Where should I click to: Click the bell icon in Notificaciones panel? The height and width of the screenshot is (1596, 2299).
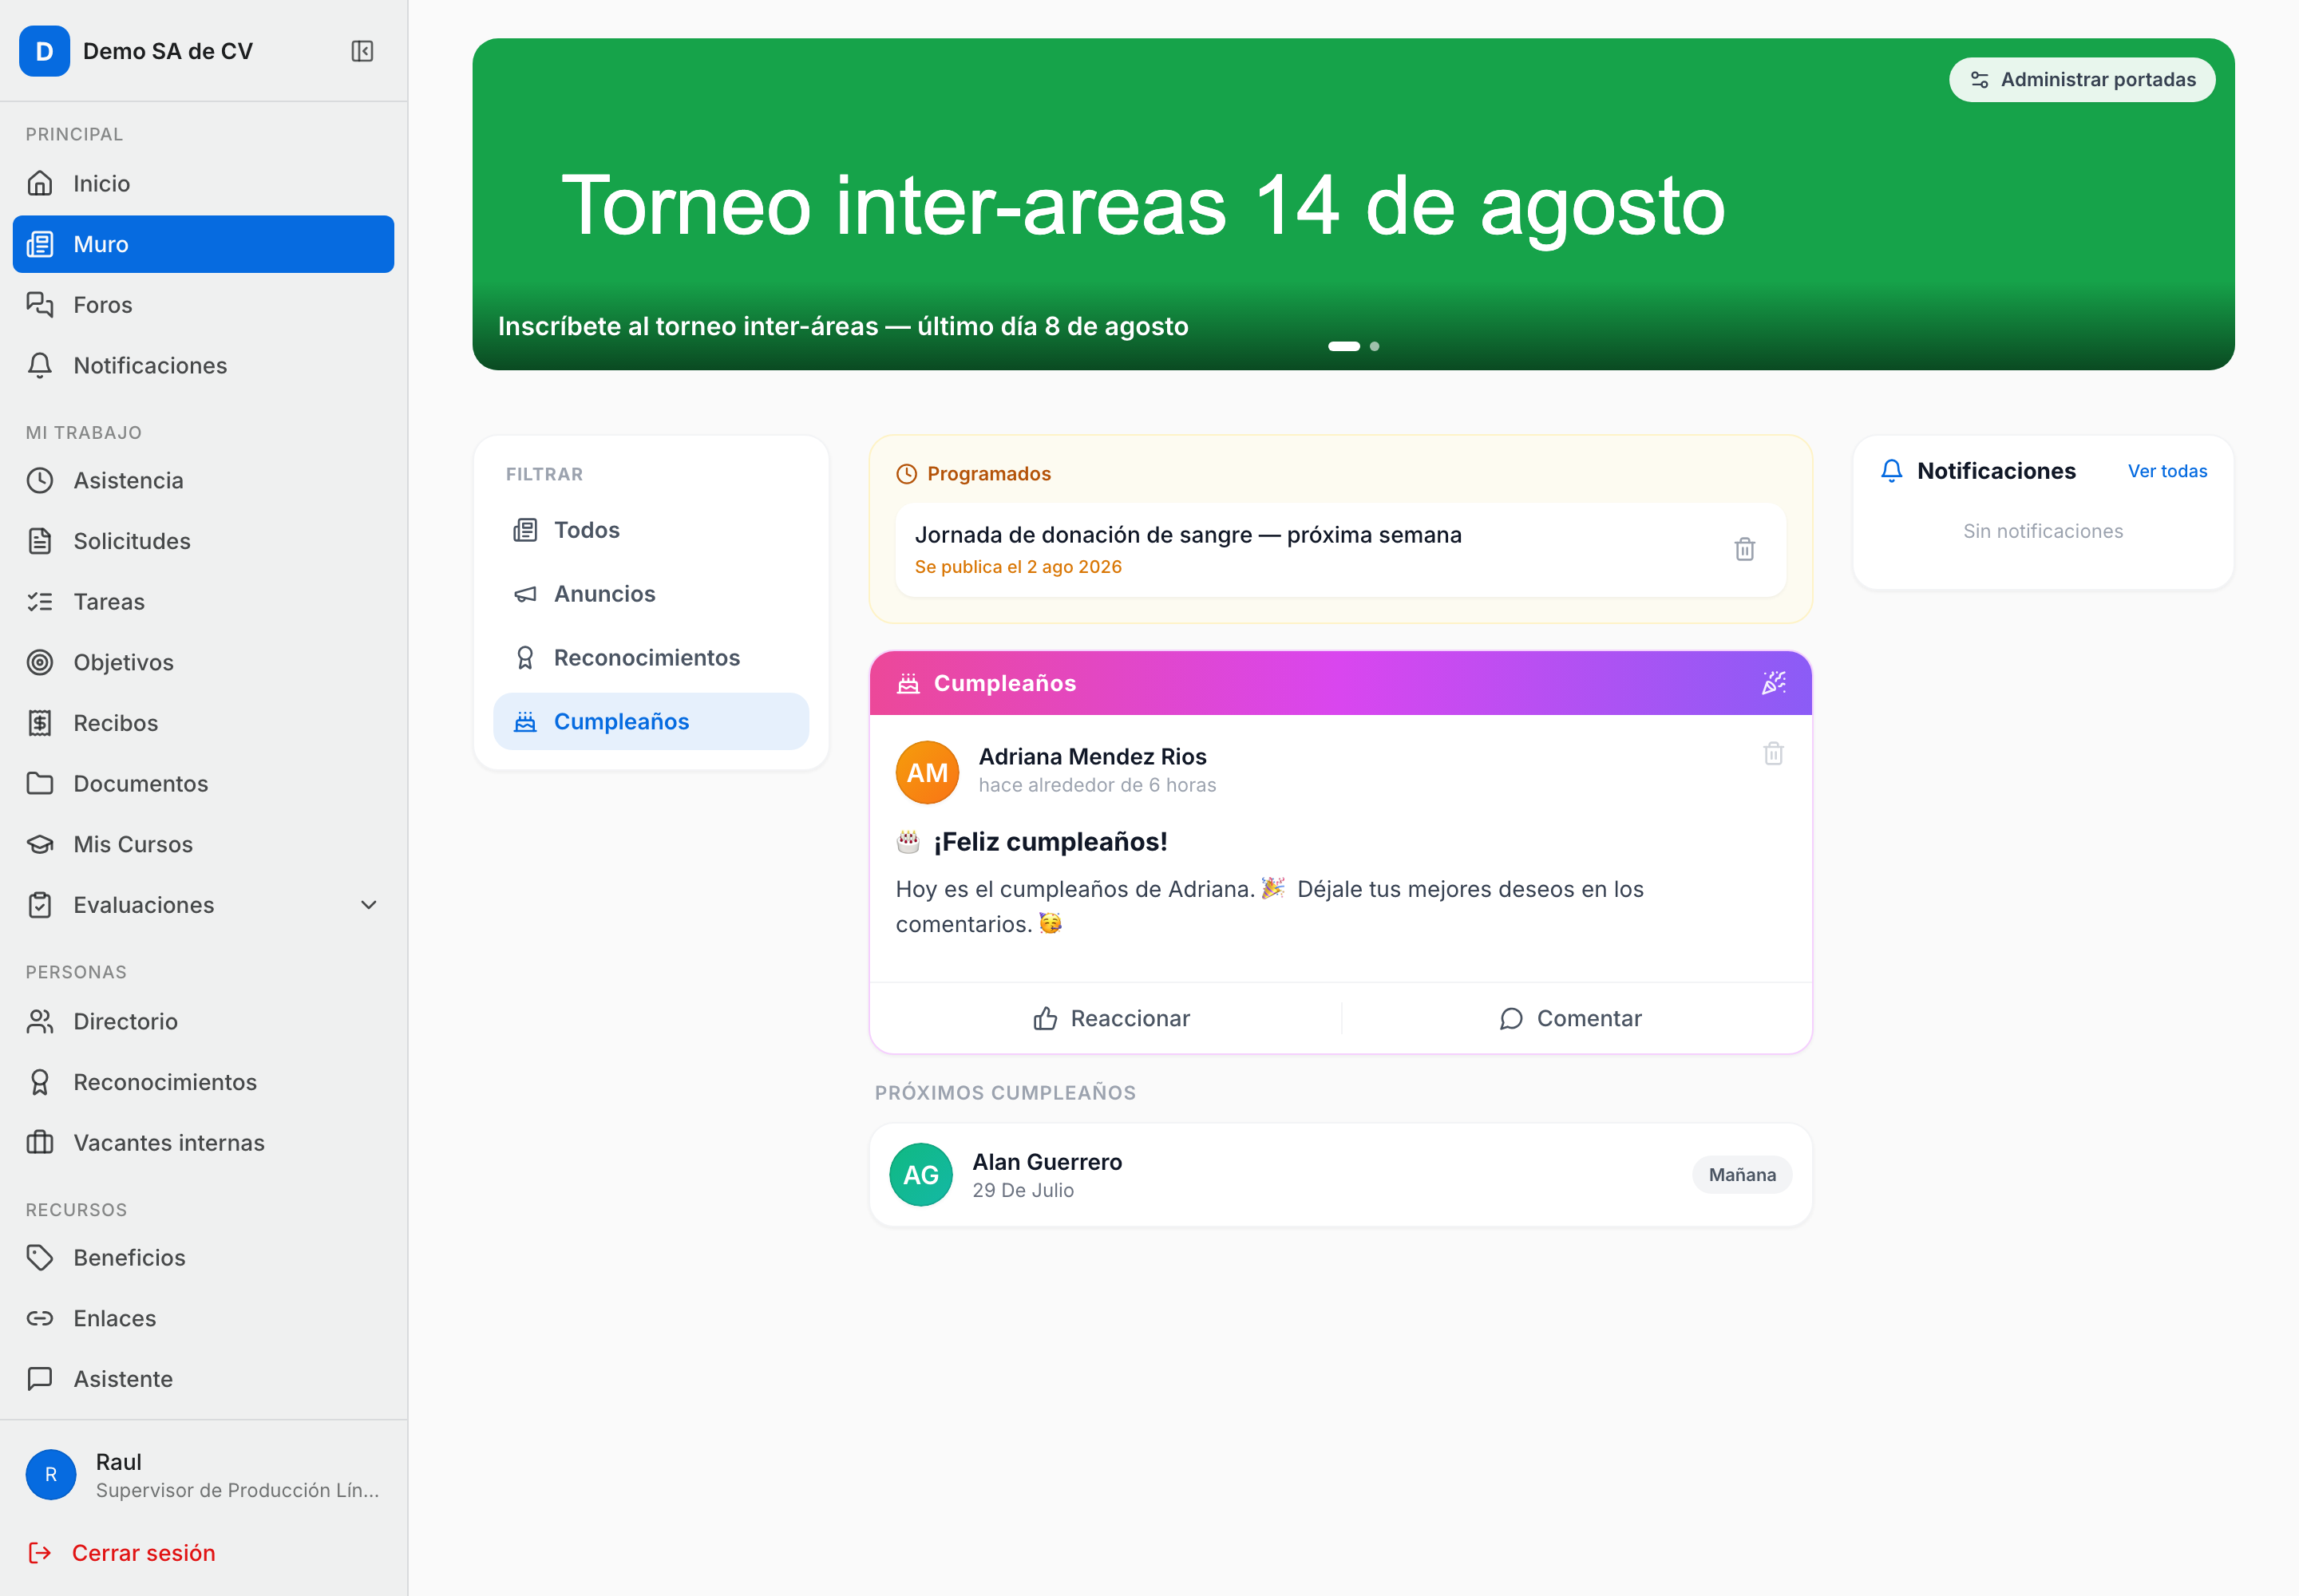(1891, 471)
